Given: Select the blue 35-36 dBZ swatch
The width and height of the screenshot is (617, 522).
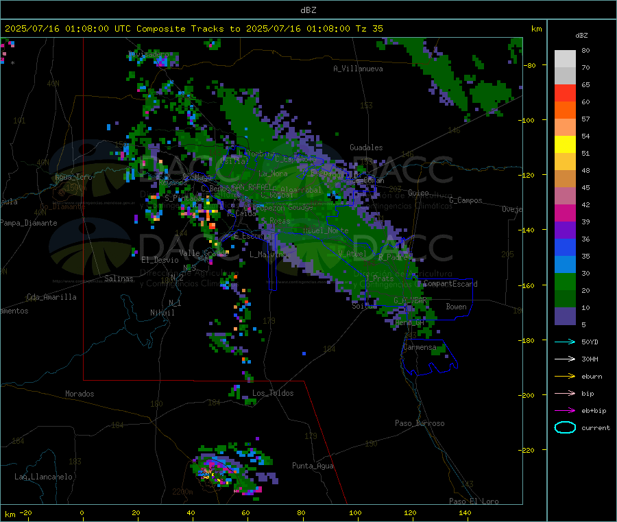Looking at the screenshot, I should click(x=565, y=247).
